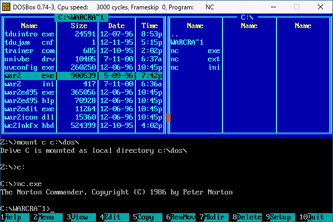Open the WARCRA~1 folder in right panel

187,42
